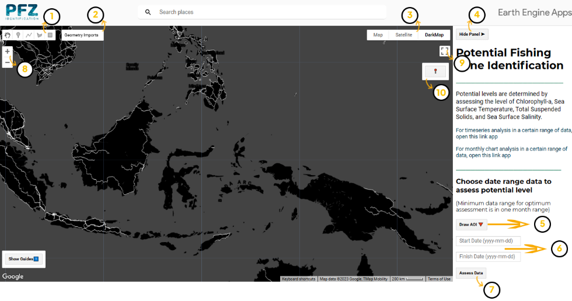Switch to the Satellite view tab

point(404,35)
